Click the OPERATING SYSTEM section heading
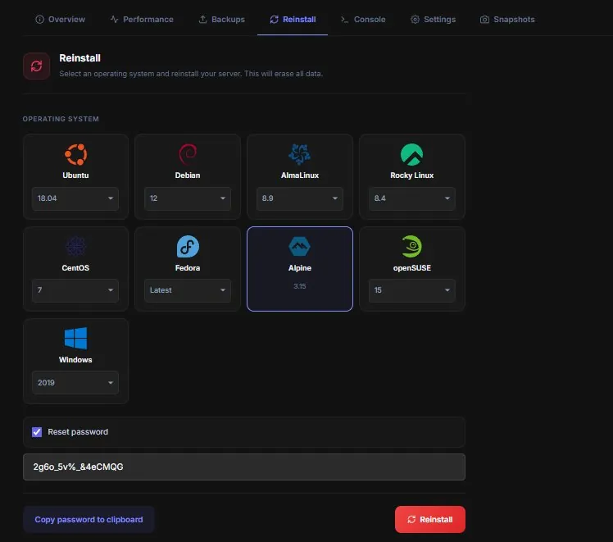Viewport: 613px width, 542px height. pyautogui.click(x=61, y=119)
